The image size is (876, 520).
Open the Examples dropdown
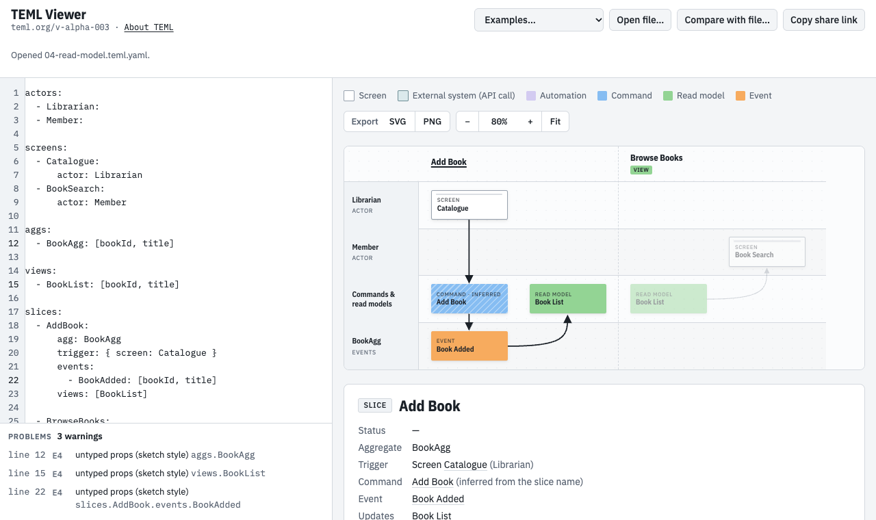(539, 20)
